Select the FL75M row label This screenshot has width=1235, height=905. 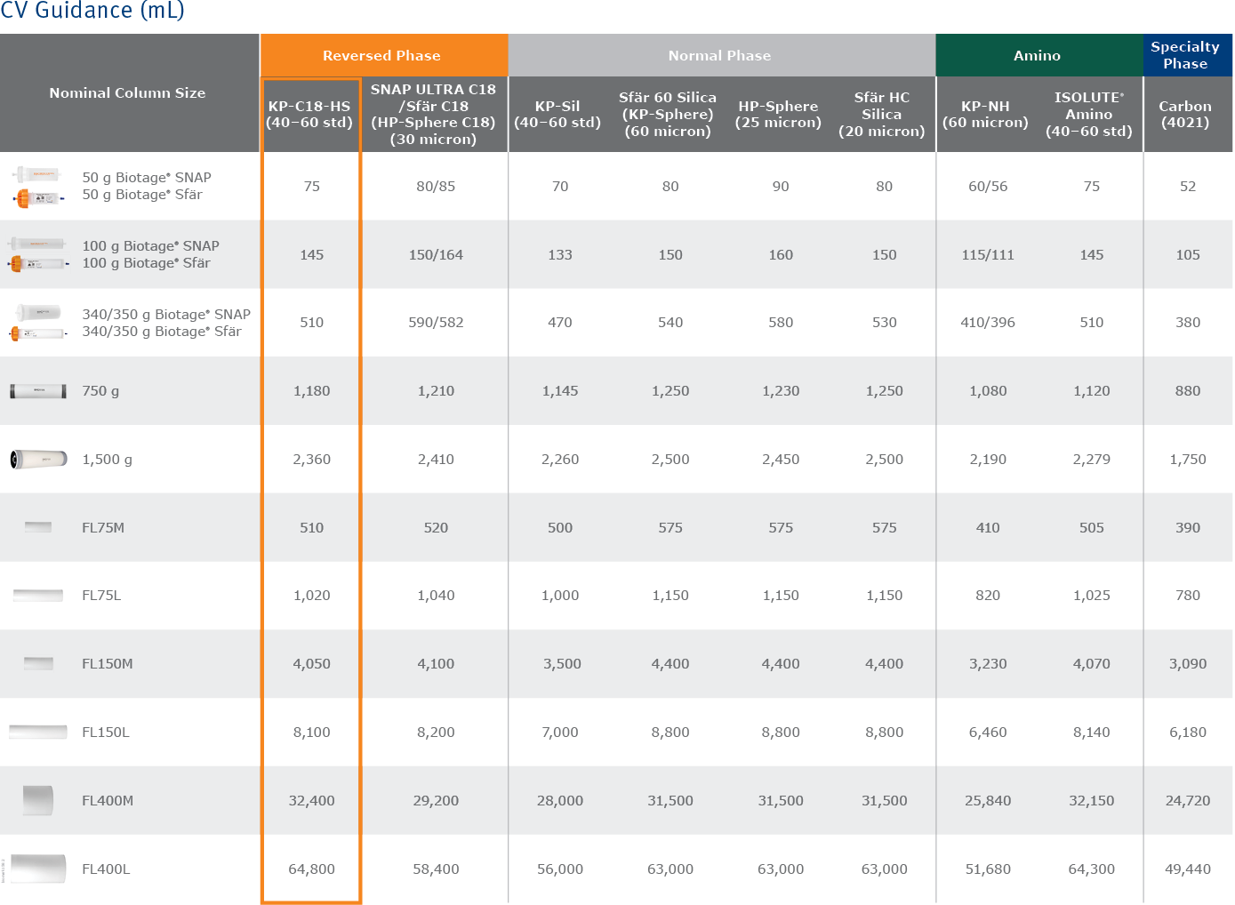coord(103,527)
